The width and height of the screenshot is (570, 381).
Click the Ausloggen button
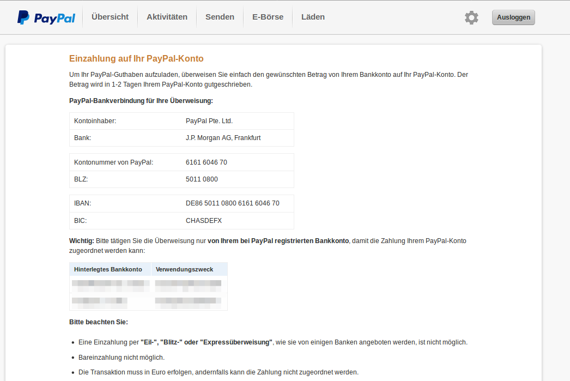point(513,17)
